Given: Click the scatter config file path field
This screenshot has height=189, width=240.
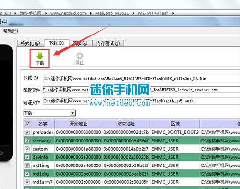Looking at the screenshot, I should tap(142, 90).
